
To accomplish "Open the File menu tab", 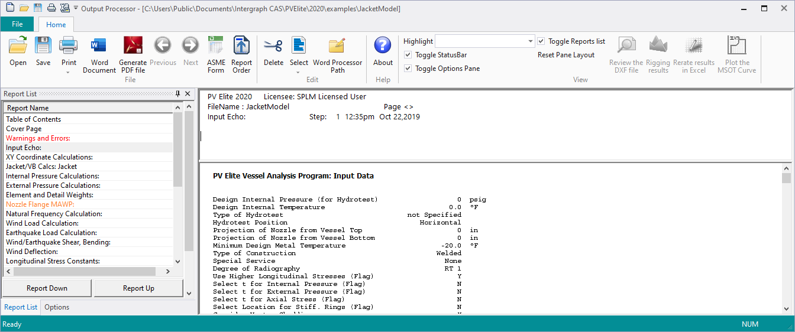I will 17,24.
